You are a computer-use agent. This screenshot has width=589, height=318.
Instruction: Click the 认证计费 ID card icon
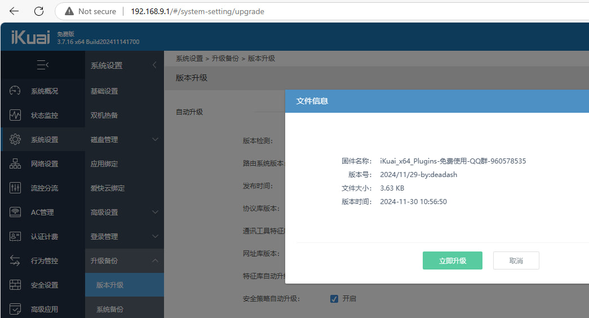15,236
